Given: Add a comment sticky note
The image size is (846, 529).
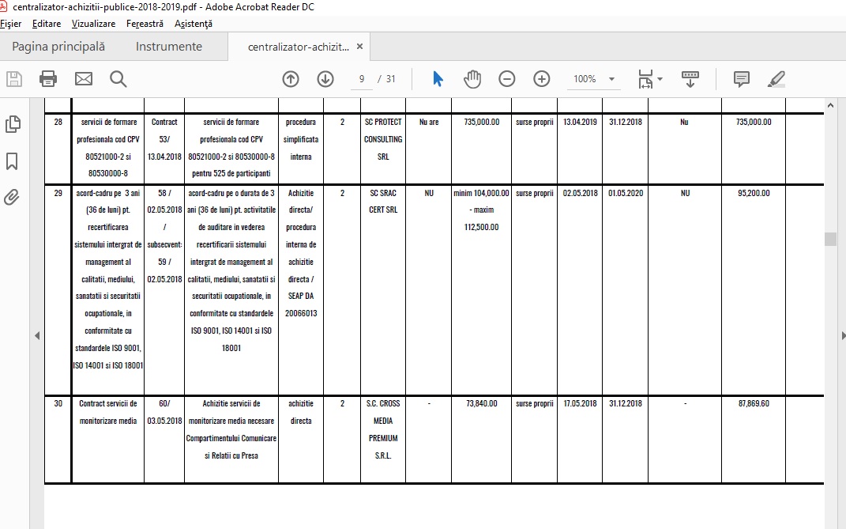Looking at the screenshot, I should pyautogui.click(x=741, y=79).
